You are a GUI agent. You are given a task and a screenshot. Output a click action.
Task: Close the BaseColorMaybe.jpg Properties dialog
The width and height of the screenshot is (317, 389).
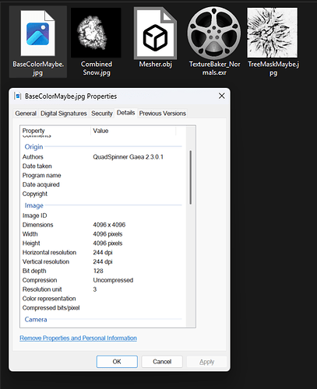pyautogui.click(x=222, y=96)
